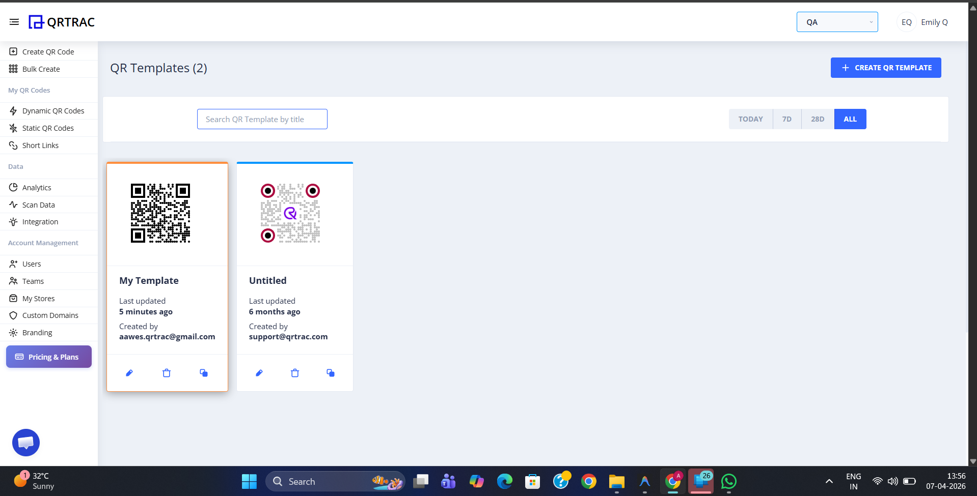This screenshot has height=496, width=977.
Task: Duplicate the Untitled template with copy icon
Action: click(331, 373)
